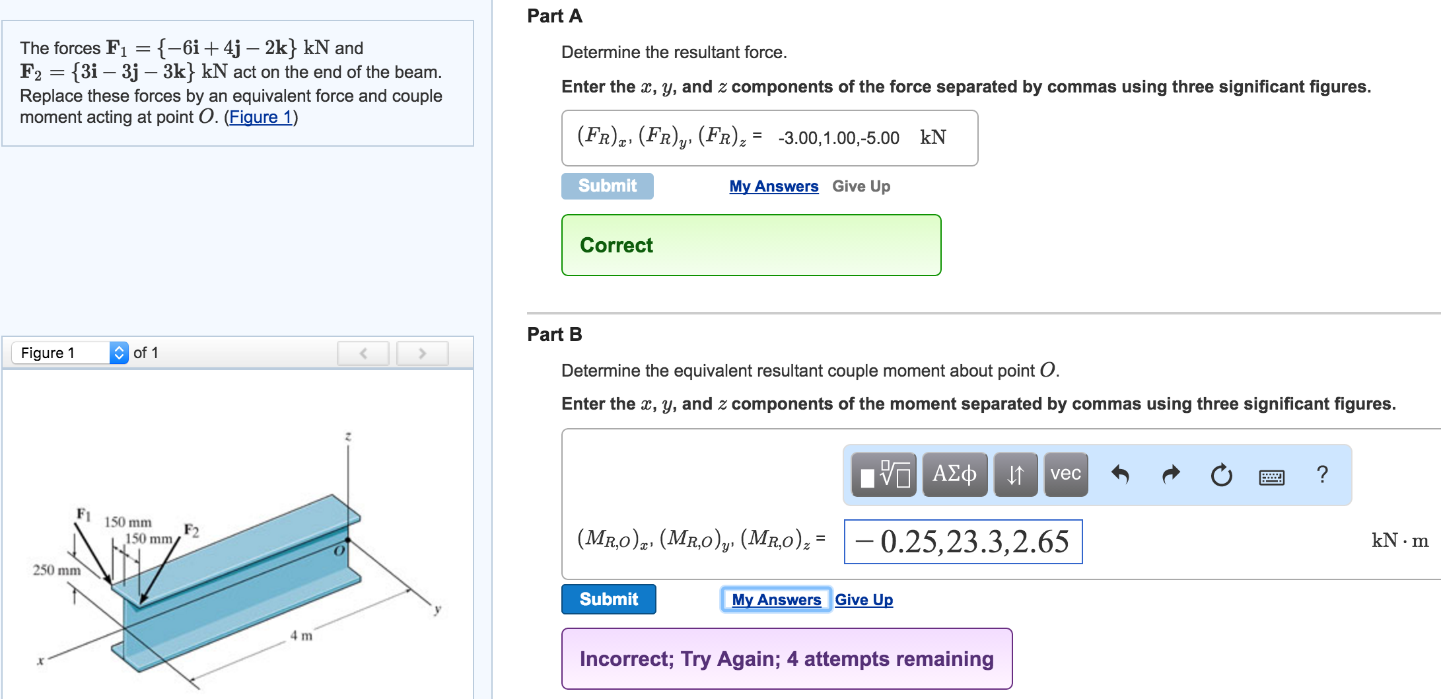Insert a vector using the vec icon

point(1065,474)
